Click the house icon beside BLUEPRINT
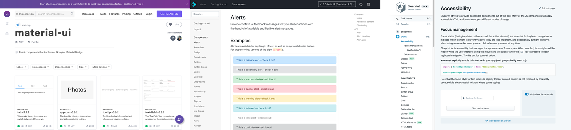The image size is (571, 130). click(398, 31)
